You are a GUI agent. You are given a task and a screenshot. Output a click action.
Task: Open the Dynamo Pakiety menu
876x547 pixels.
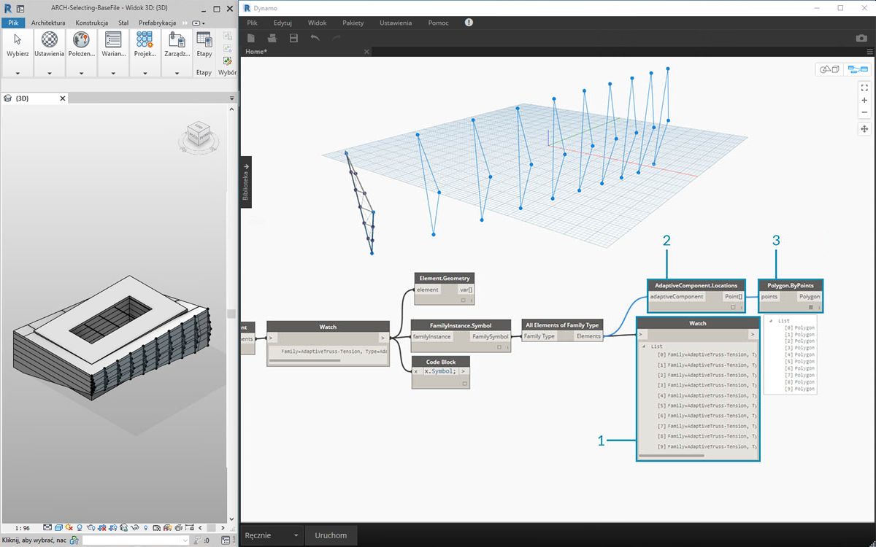click(353, 23)
